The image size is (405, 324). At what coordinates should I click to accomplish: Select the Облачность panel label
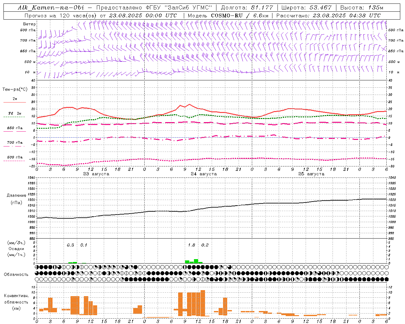(16, 274)
